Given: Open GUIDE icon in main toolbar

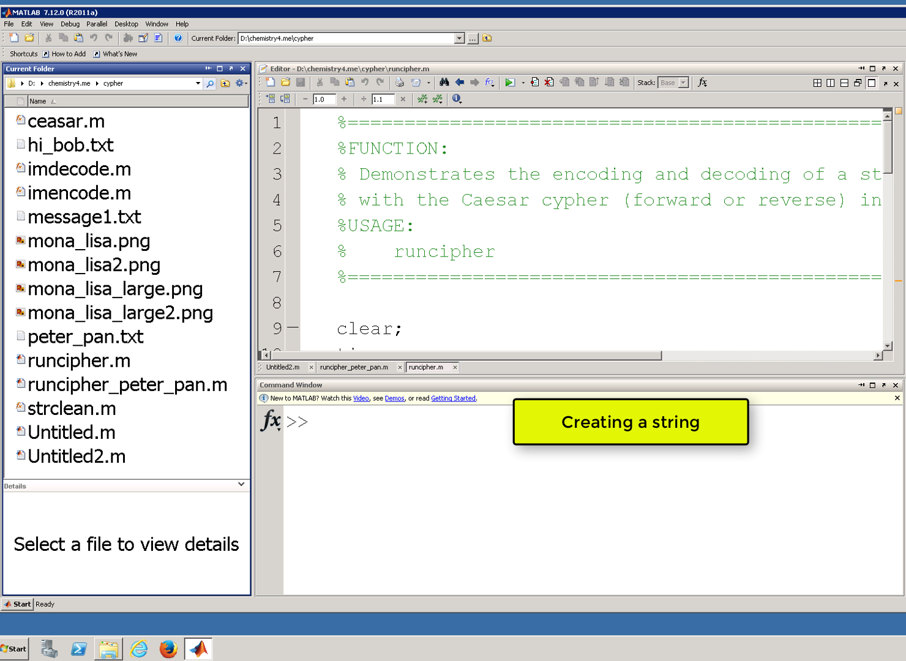Looking at the screenshot, I should point(143,38).
